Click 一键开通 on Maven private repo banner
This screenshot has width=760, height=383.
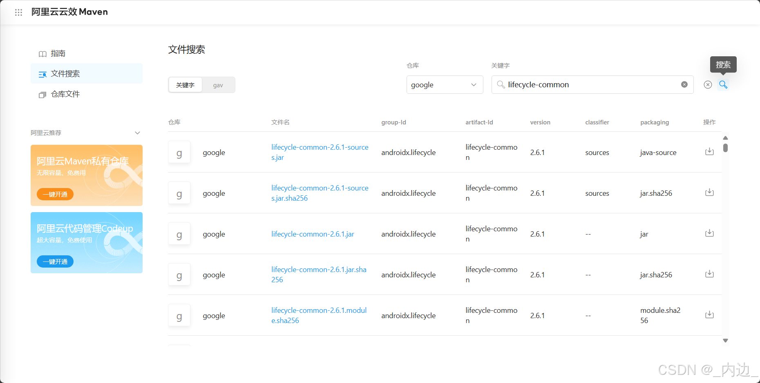[55, 194]
